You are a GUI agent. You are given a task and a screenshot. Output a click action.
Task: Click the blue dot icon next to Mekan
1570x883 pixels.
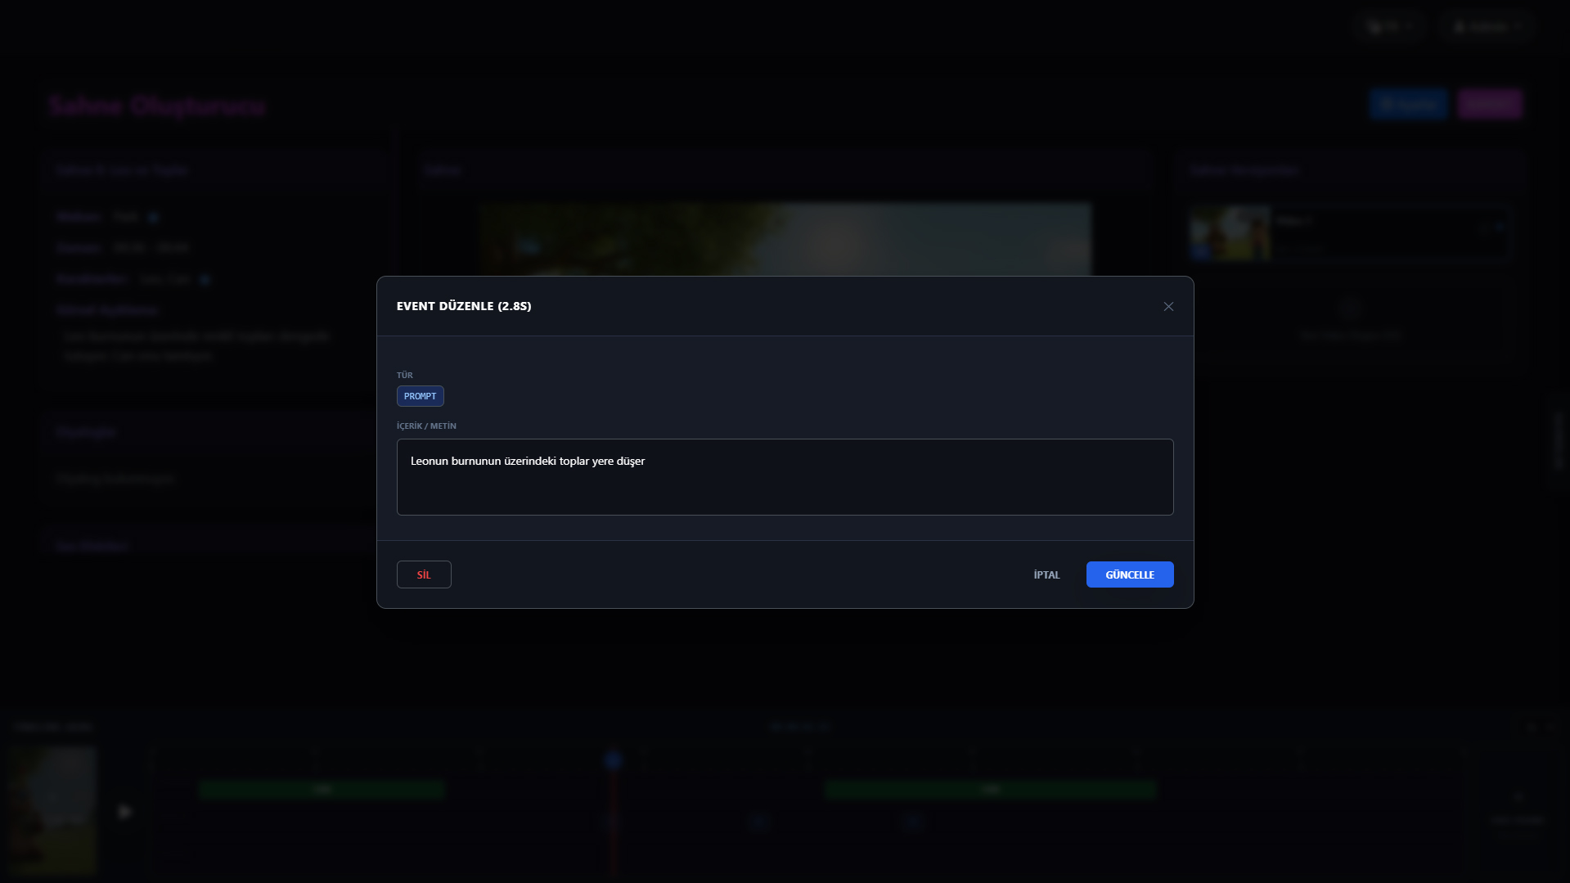153,217
